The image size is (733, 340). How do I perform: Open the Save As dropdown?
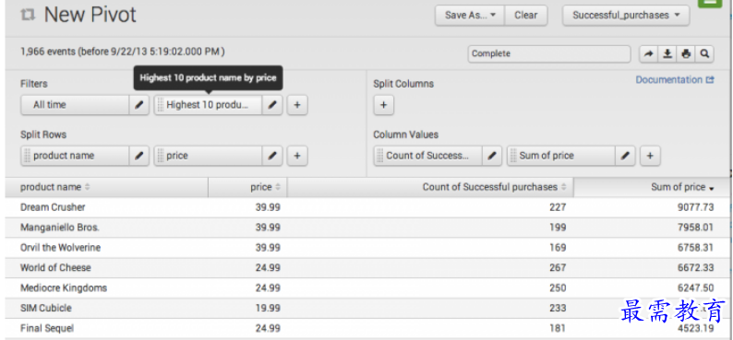click(470, 16)
